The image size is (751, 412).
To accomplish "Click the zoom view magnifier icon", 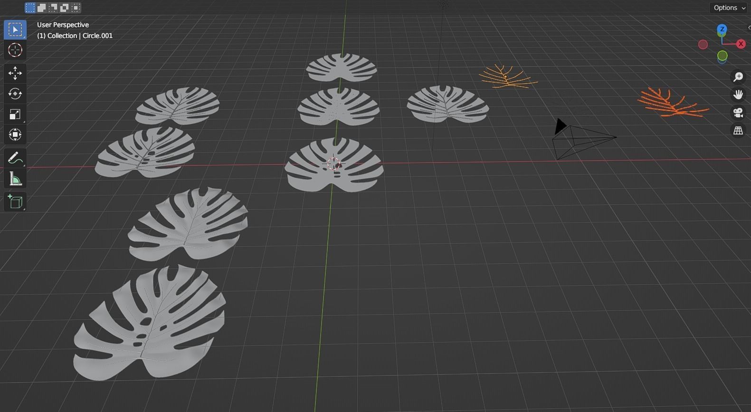I will tap(738, 77).
